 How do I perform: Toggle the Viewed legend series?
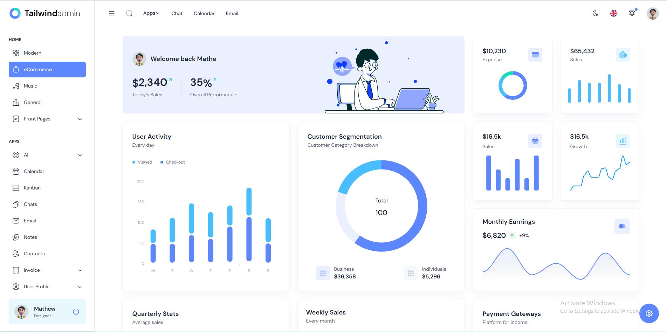pos(142,162)
